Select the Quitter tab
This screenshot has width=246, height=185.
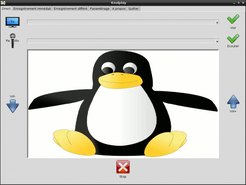(x=133, y=8)
